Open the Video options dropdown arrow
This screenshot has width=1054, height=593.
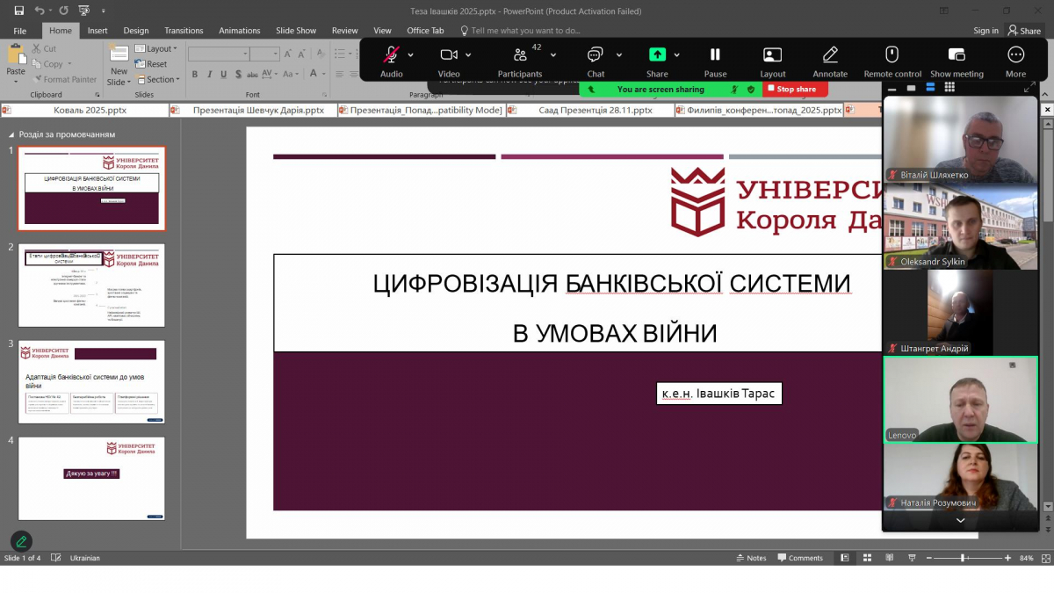[466, 53]
